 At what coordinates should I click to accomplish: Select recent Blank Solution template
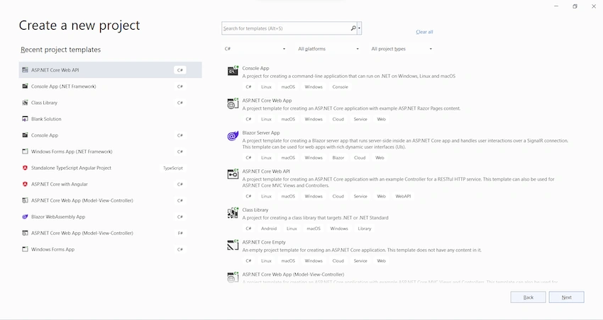click(x=111, y=119)
